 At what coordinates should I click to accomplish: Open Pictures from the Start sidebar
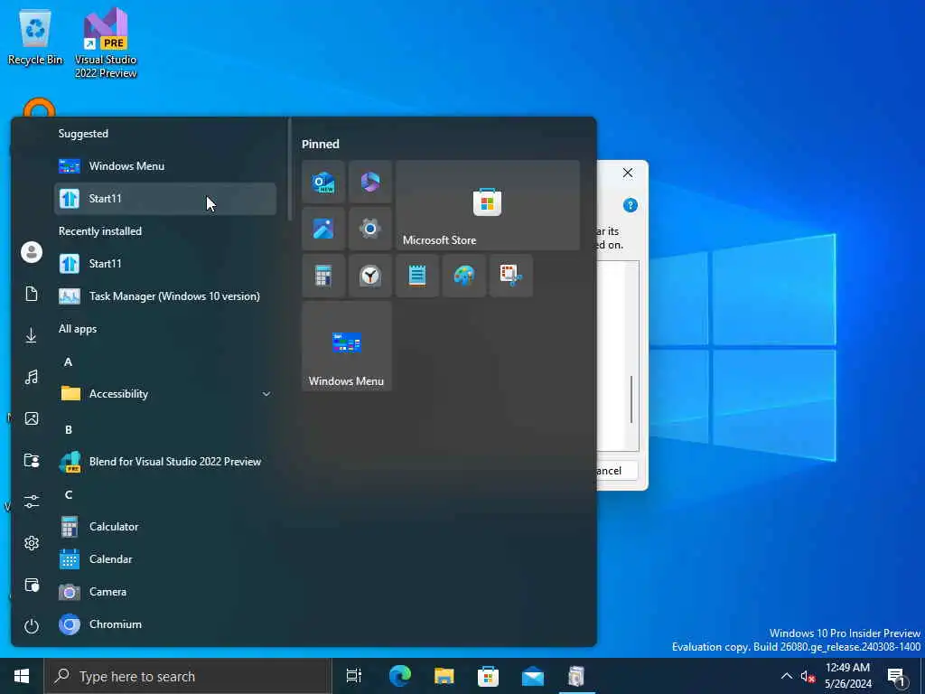(x=32, y=418)
